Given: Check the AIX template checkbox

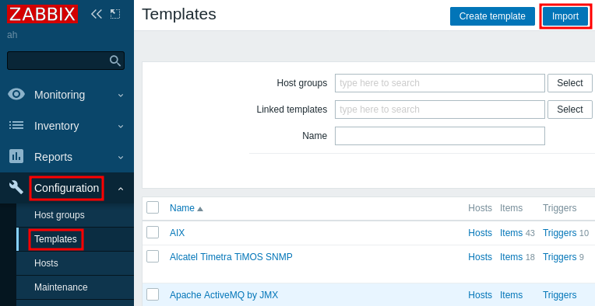Looking at the screenshot, I should (x=153, y=232).
